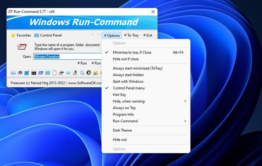
Task: Toggle Always on Top option
Action: [146, 108]
